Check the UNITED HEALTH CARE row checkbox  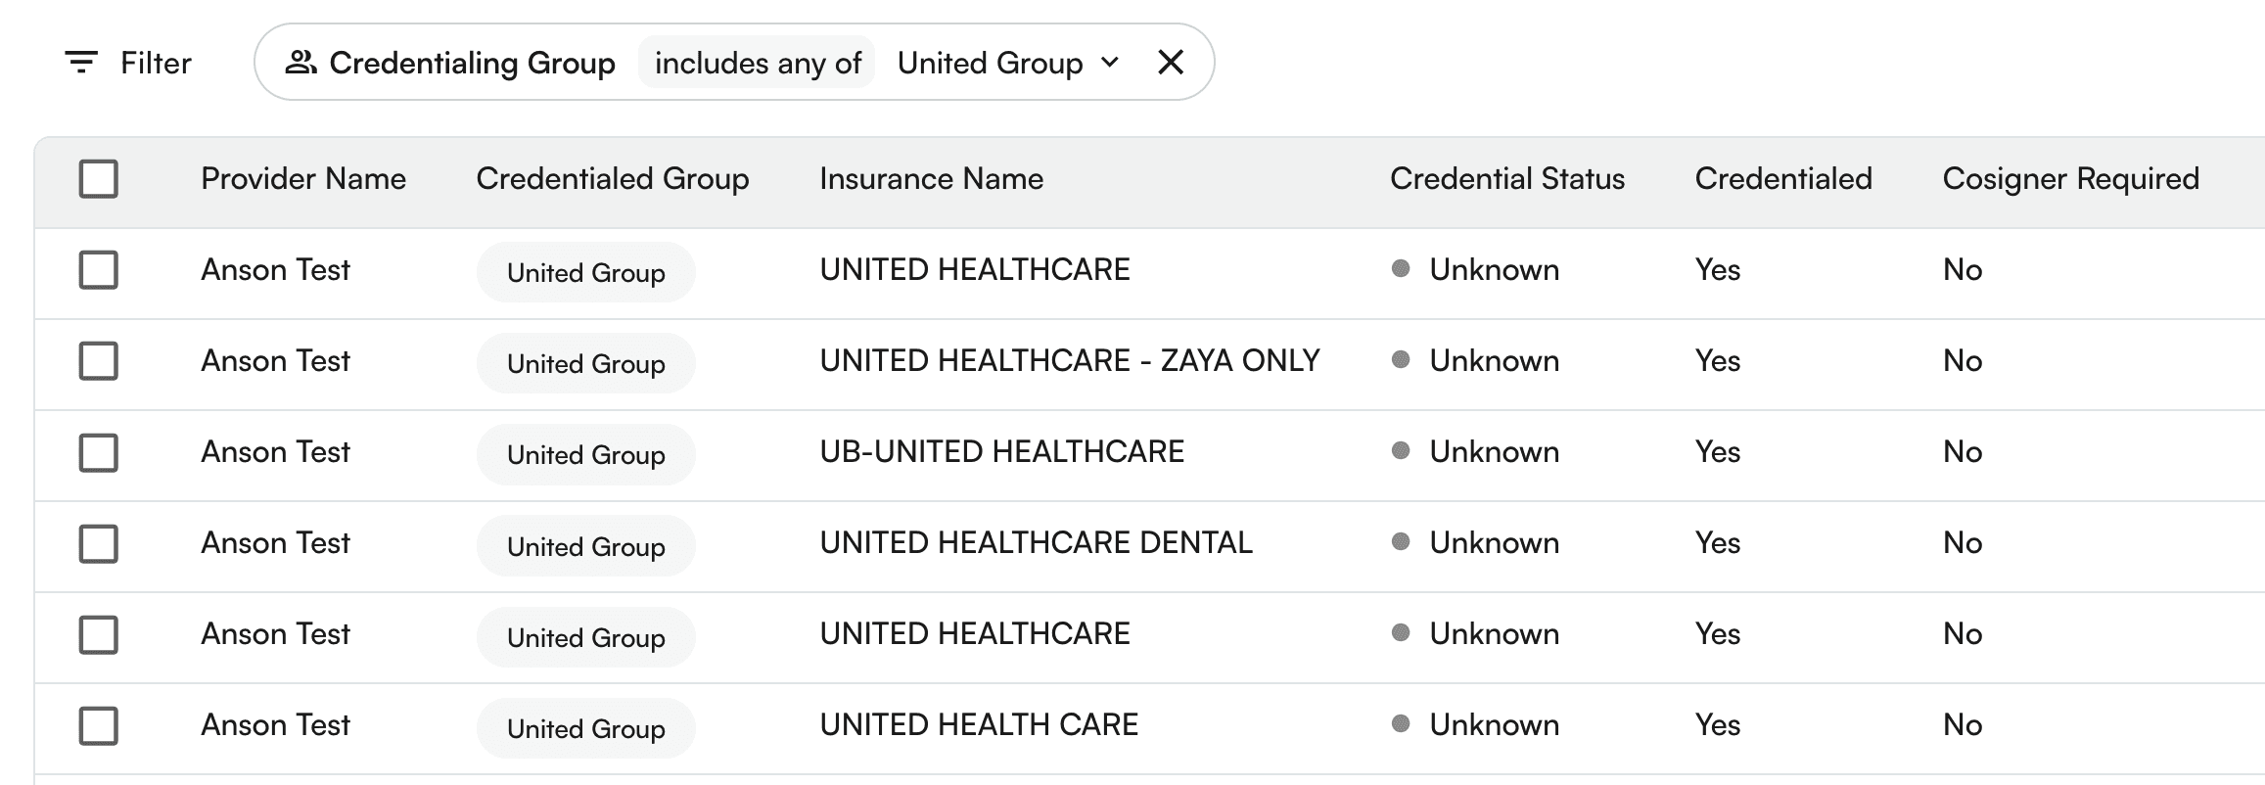(x=99, y=725)
